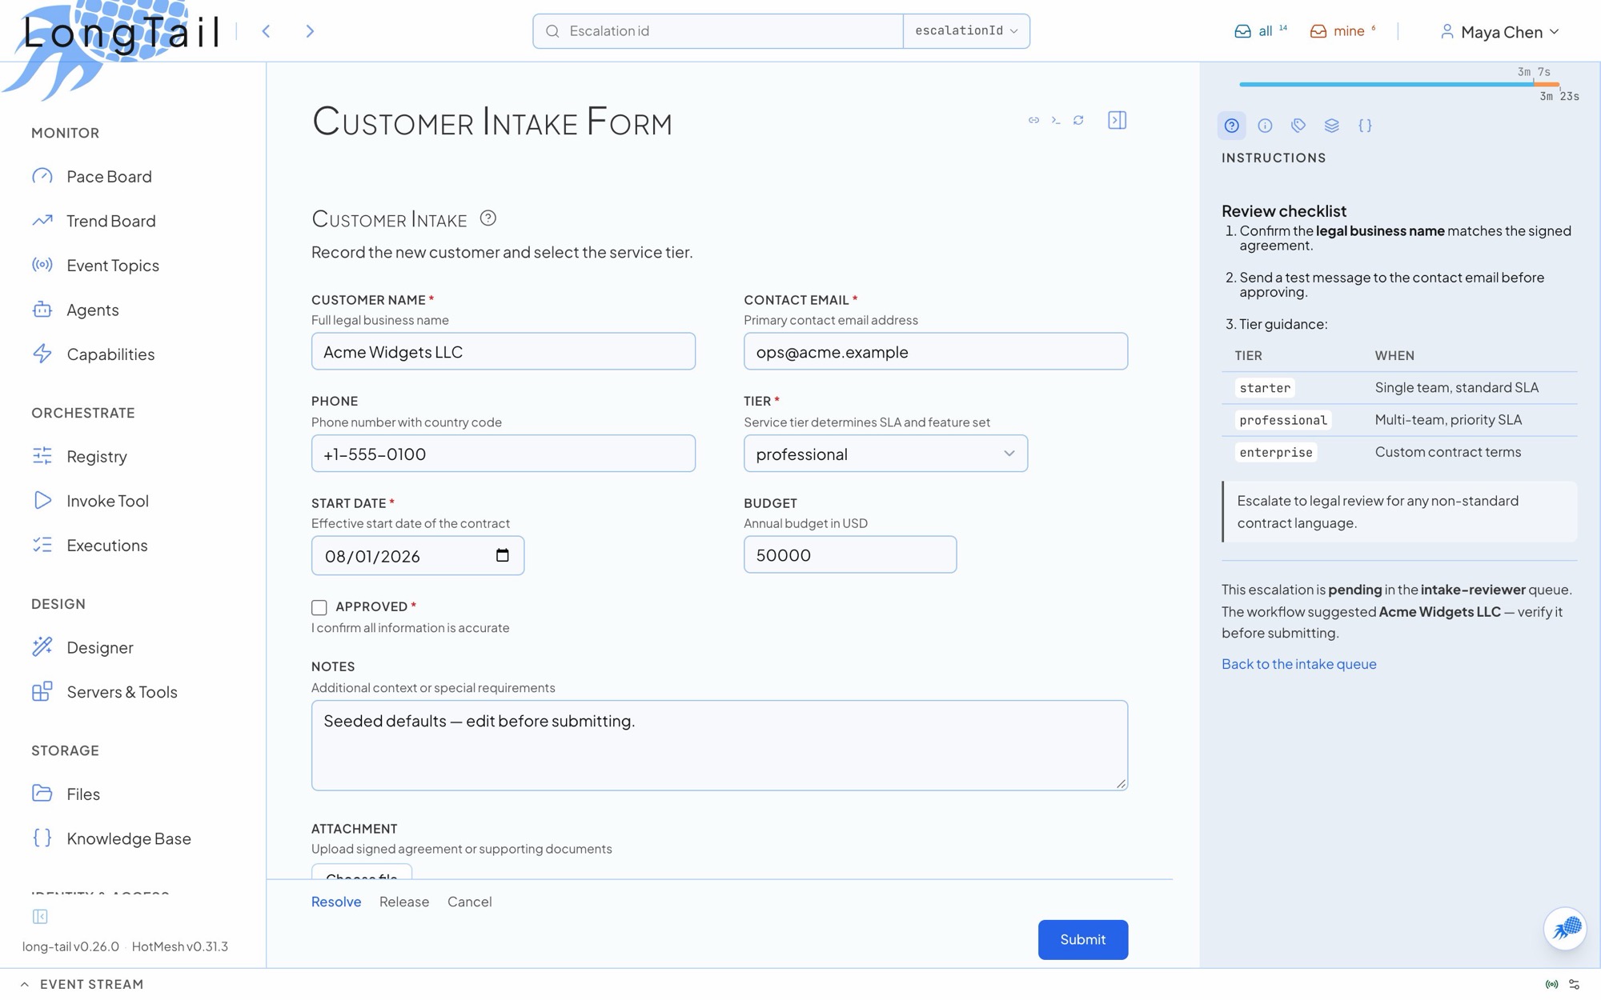Open the LongTail assistant floating button
This screenshot has height=1000, width=1601.
tap(1564, 928)
